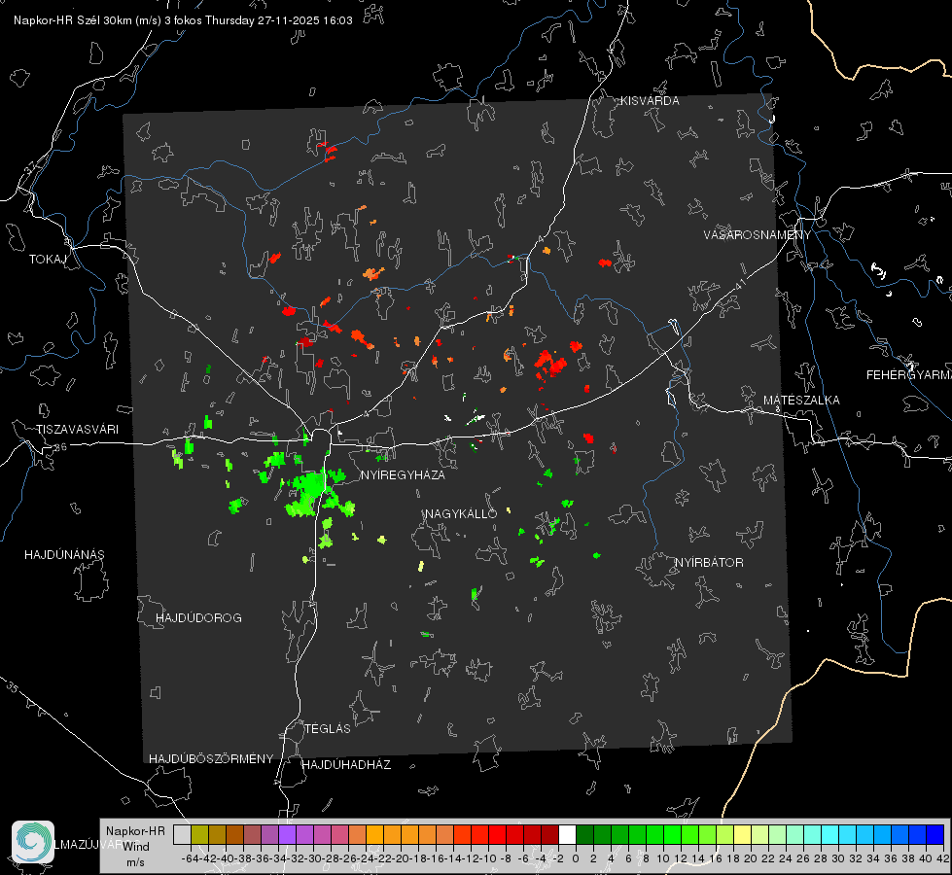This screenshot has height=875, width=952.
Task: Click the NYÍRBÁTOR town label
Action: pyautogui.click(x=709, y=563)
